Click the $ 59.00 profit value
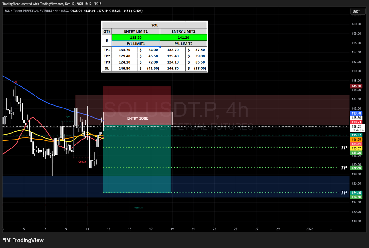The height and width of the screenshot is (248, 369). (196, 56)
